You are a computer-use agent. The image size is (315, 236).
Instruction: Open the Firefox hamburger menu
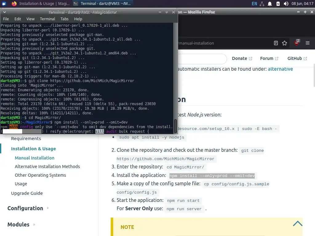(308, 43)
